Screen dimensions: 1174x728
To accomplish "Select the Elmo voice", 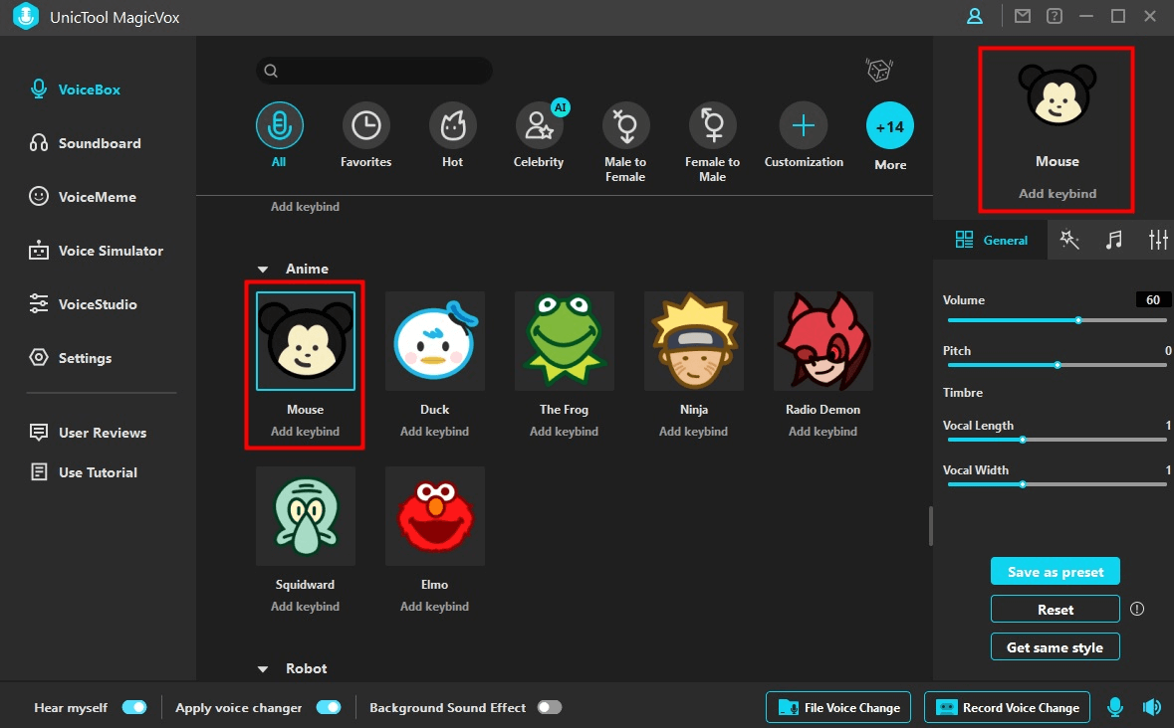I will click(435, 516).
